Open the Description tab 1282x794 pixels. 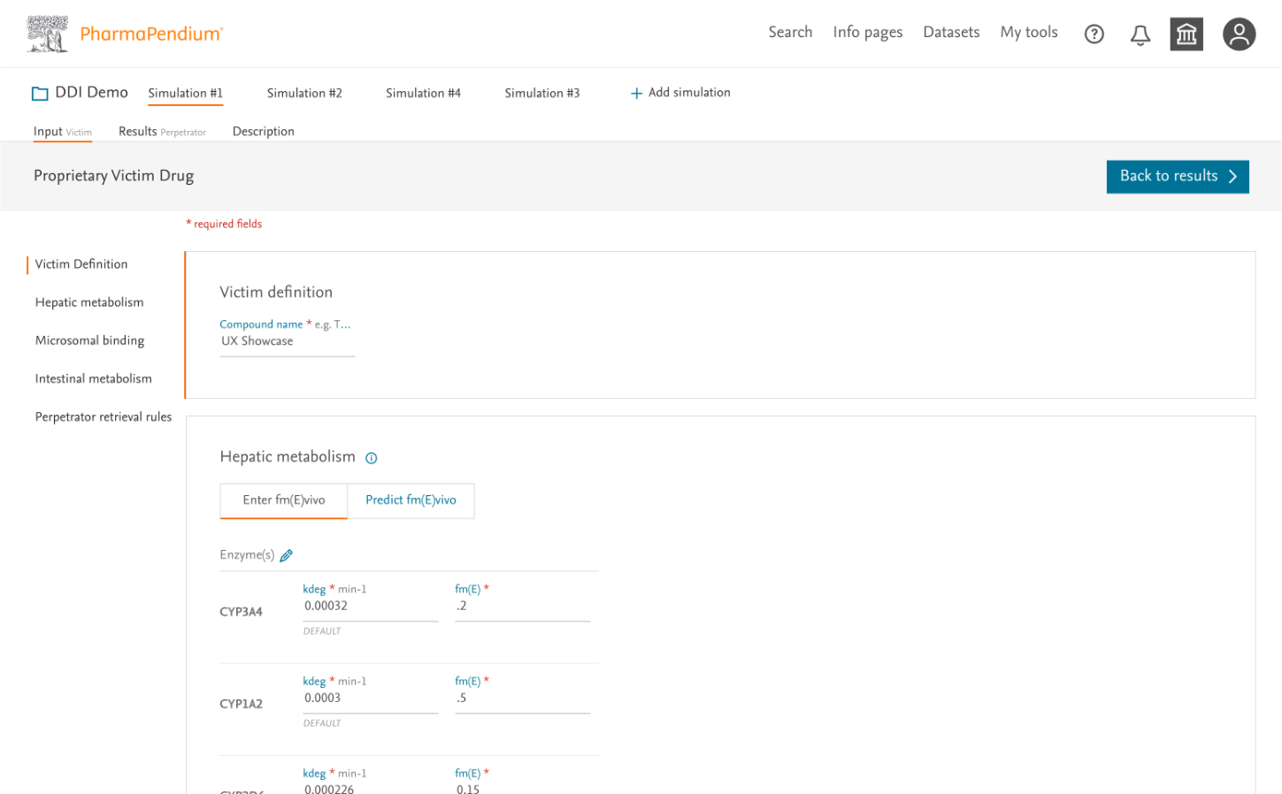pos(264,132)
